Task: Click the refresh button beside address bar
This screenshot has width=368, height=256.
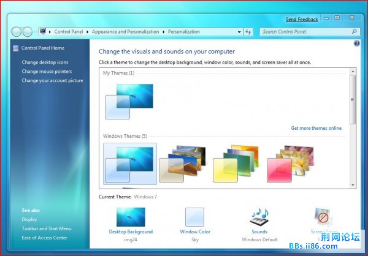Action: [248, 32]
